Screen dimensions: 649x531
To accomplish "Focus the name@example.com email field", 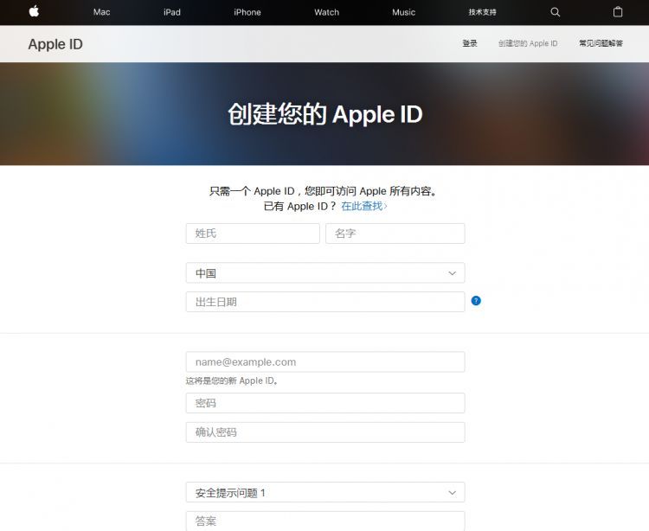I will click(325, 361).
